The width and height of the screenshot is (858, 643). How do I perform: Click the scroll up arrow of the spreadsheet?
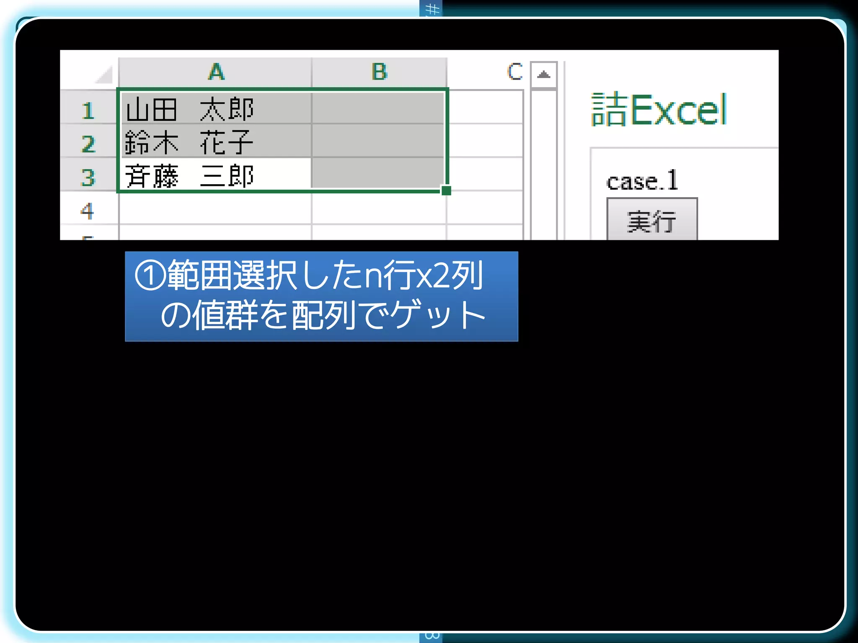click(543, 75)
